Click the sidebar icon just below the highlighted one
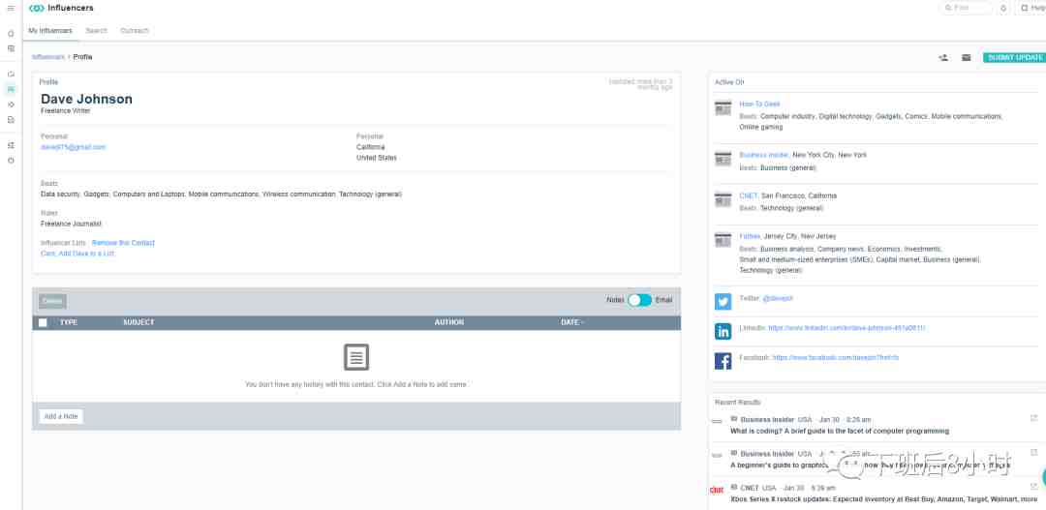Image resolution: width=1046 pixels, height=510 pixels. tap(11, 105)
